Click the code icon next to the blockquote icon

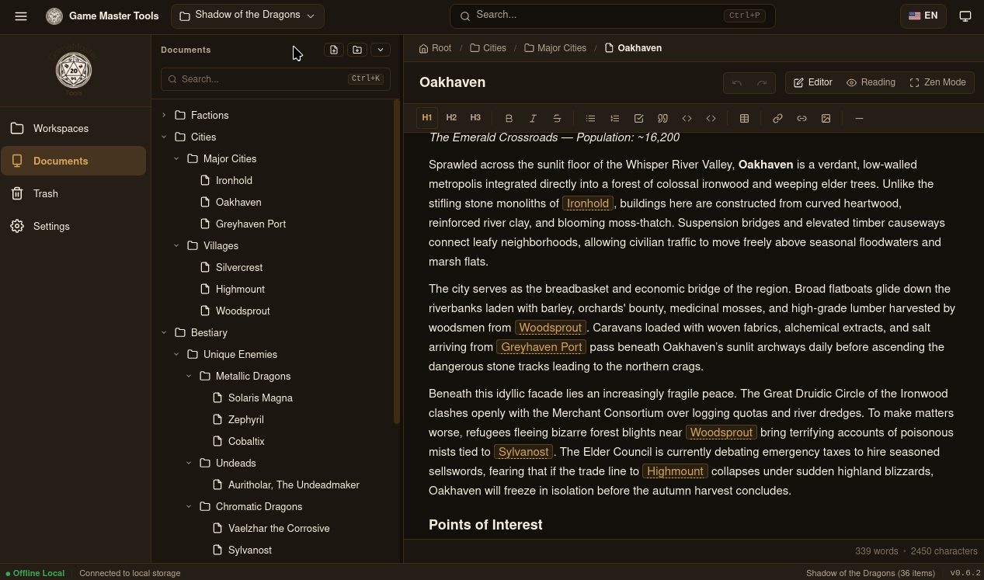pyautogui.click(x=687, y=118)
